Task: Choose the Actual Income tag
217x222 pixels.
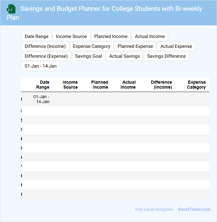Action: [150, 36]
